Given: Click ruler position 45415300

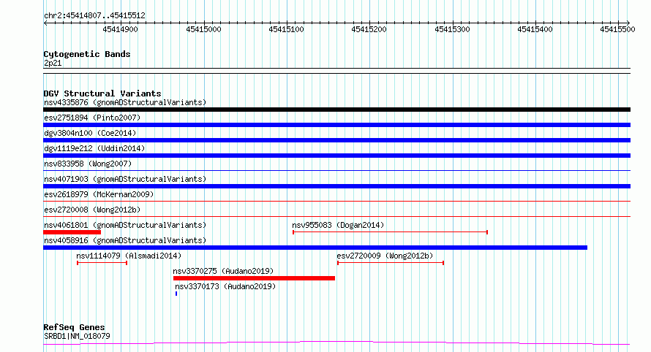Looking at the screenshot, I should [x=452, y=29].
